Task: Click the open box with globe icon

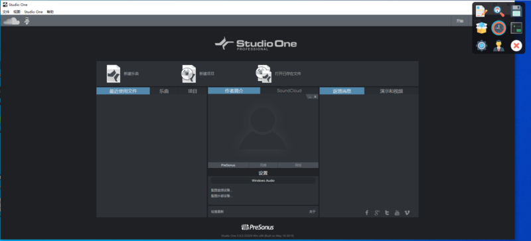Action: (x=481, y=28)
